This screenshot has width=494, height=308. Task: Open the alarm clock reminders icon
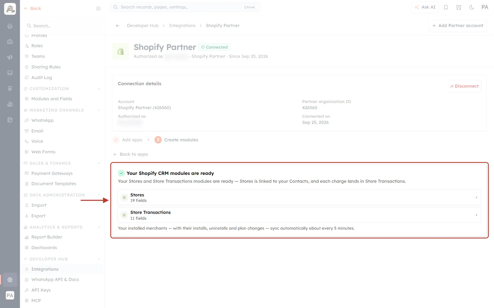point(459,7)
